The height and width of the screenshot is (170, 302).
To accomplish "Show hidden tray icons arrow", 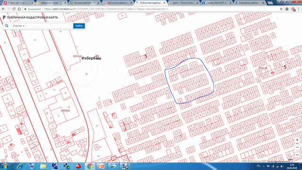I will pos(264,166).
